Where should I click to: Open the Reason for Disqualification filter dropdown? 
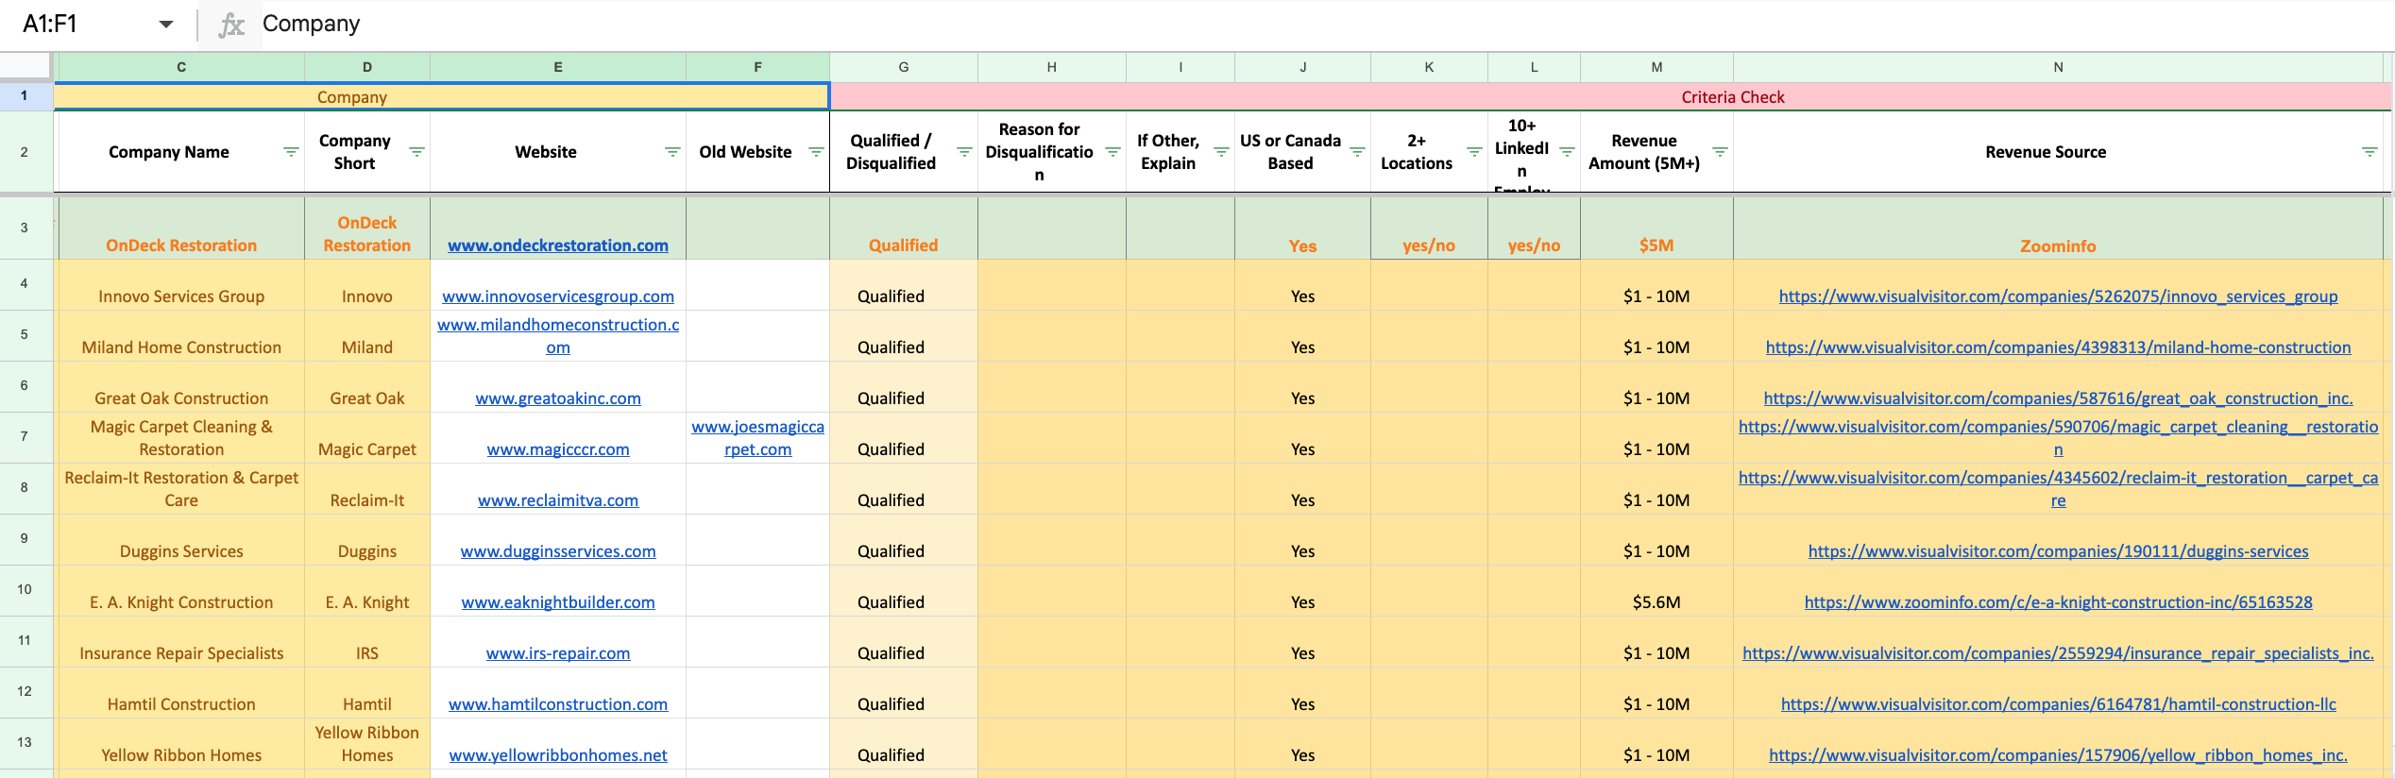click(1113, 152)
